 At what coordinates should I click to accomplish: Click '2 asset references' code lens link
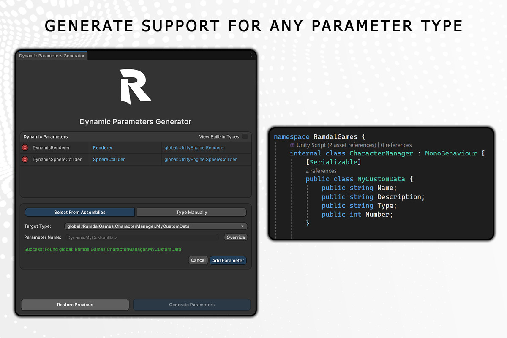pos(352,145)
